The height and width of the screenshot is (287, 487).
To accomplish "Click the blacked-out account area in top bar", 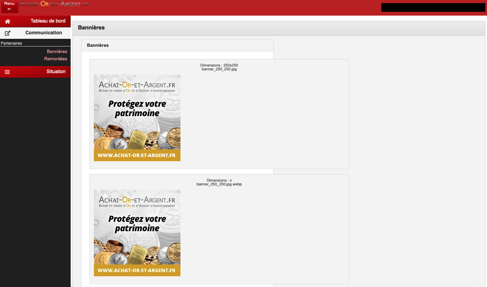I will [433, 7].
